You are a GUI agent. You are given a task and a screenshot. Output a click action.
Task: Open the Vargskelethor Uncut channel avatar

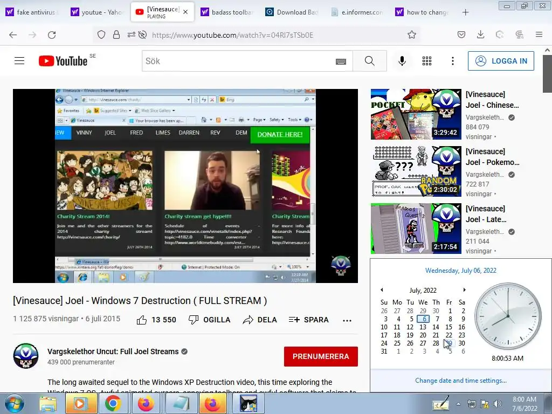(26, 356)
